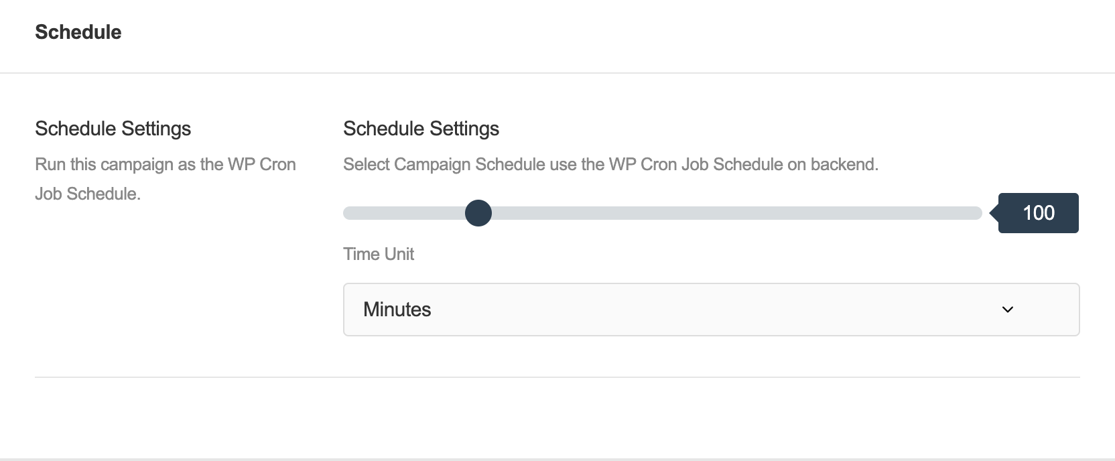The image size is (1115, 461).
Task: Select the round slider thumb control
Action: click(x=478, y=213)
